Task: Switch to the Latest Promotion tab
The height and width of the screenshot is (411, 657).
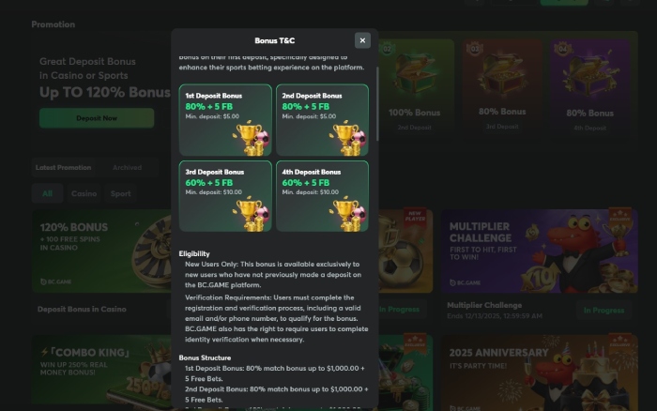Action: [x=63, y=168]
